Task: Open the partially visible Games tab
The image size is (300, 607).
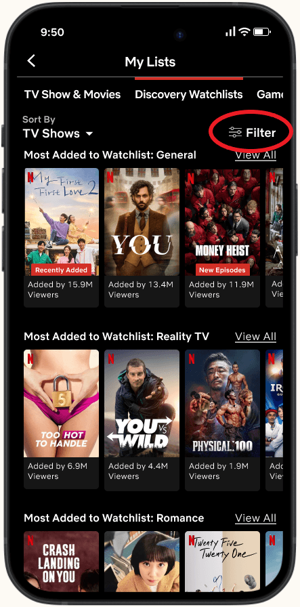Action: (x=270, y=94)
